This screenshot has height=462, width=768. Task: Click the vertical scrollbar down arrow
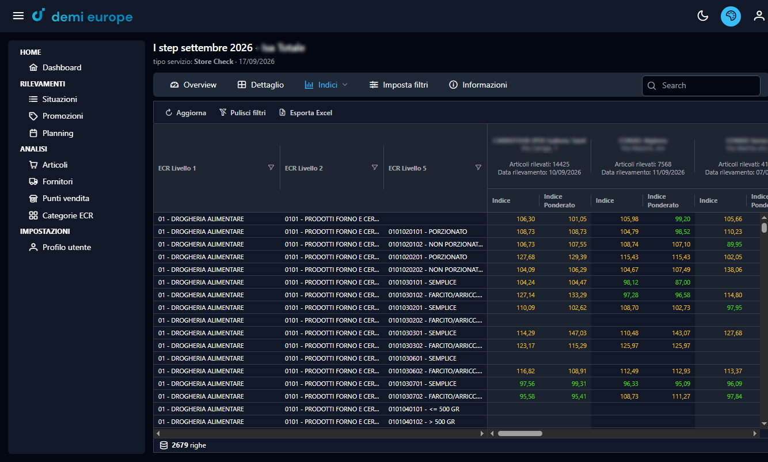pos(764,423)
